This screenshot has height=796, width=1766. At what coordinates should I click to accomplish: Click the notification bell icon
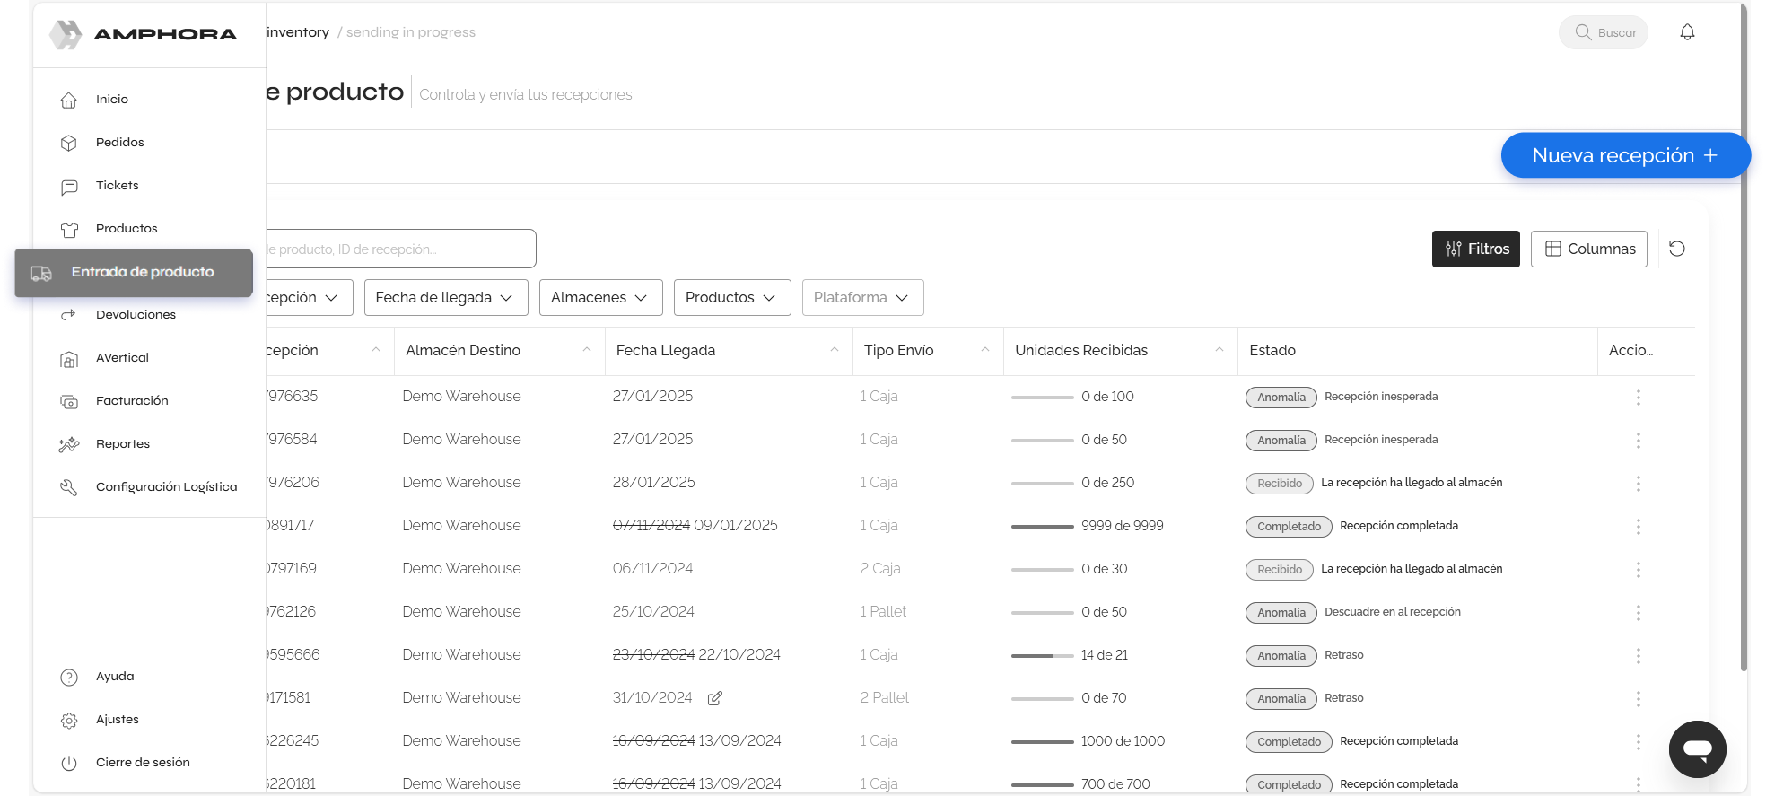pos(1687,32)
